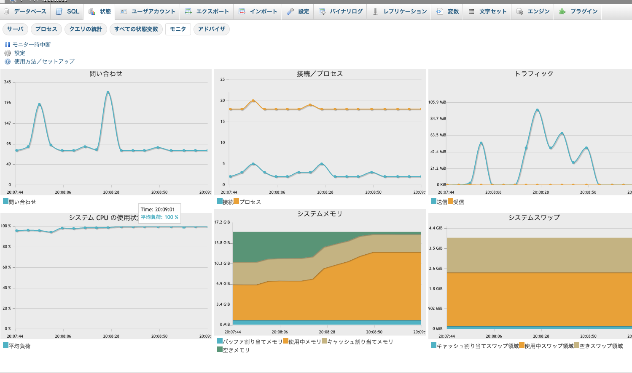Open the プロセス sub-page
This screenshot has width=632, height=373.
pyautogui.click(x=46, y=29)
